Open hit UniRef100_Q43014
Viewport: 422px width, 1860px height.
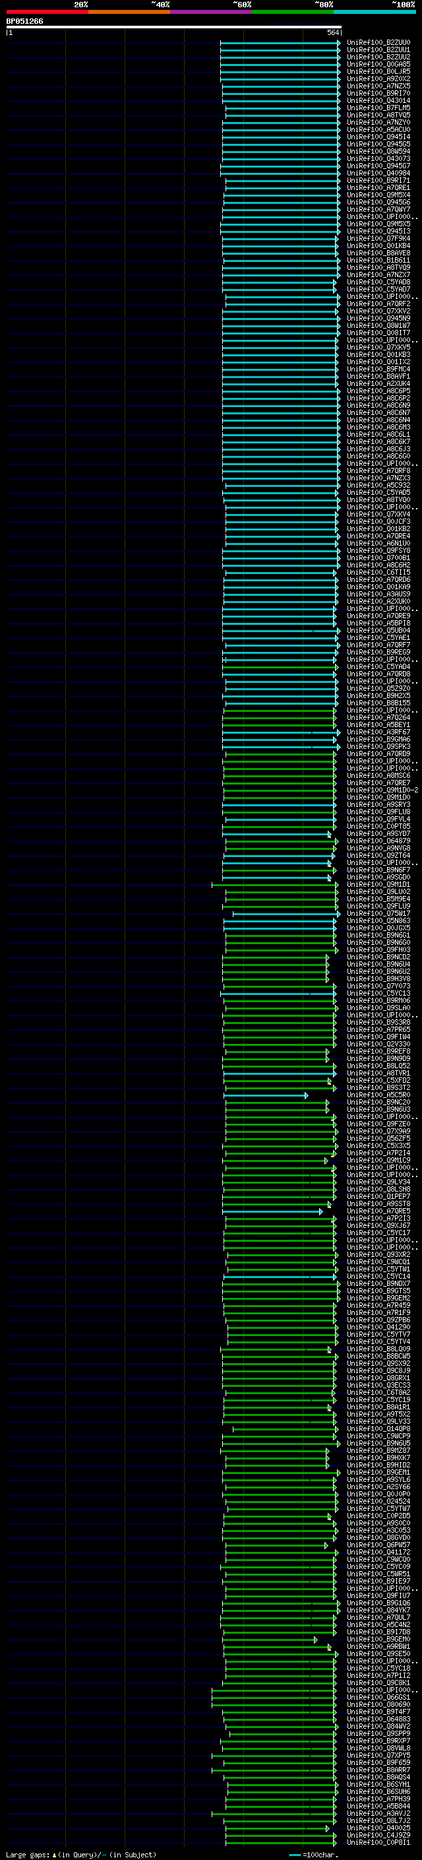(x=378, y=100)
